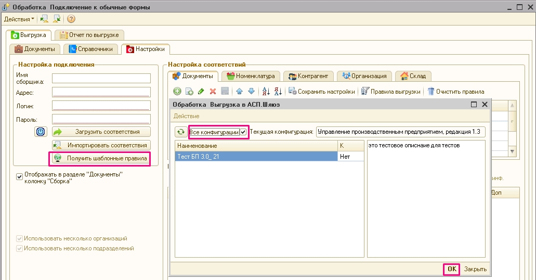Open help with the question mark icon
This screenshot has width=536, height=280.
(71, 19)
